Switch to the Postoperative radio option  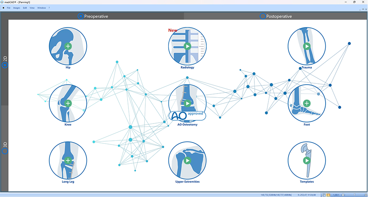pyautogui.click(x=263, y=16)
